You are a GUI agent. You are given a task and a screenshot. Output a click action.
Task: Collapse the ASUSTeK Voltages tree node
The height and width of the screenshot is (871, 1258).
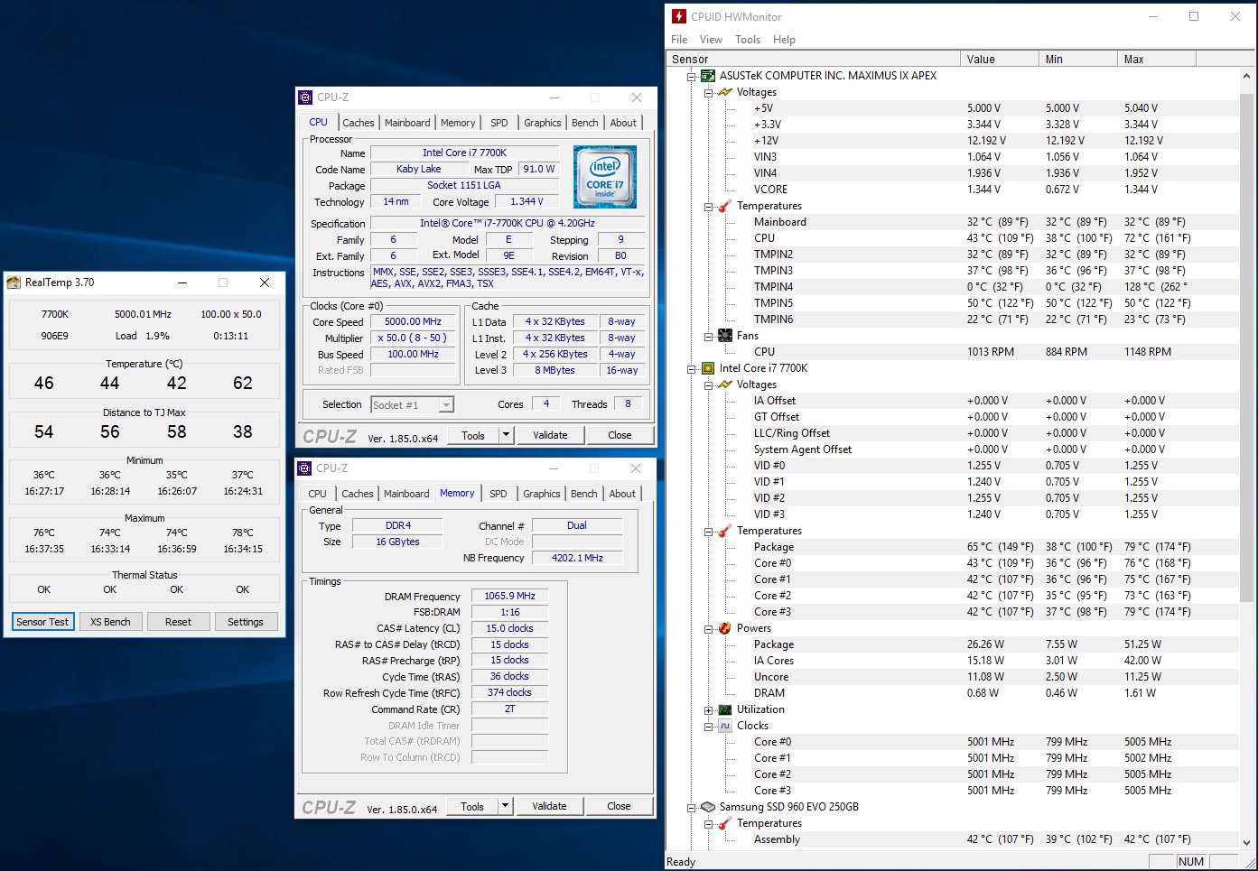(709, 93)
